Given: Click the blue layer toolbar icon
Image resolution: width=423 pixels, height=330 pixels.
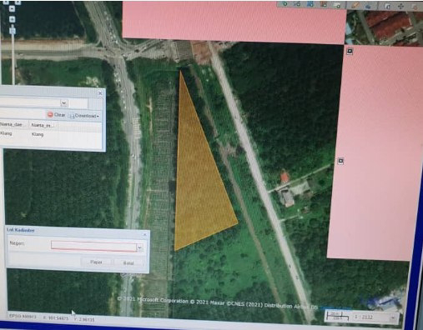Looking at the screenshot, I should [x=310, y=4].
